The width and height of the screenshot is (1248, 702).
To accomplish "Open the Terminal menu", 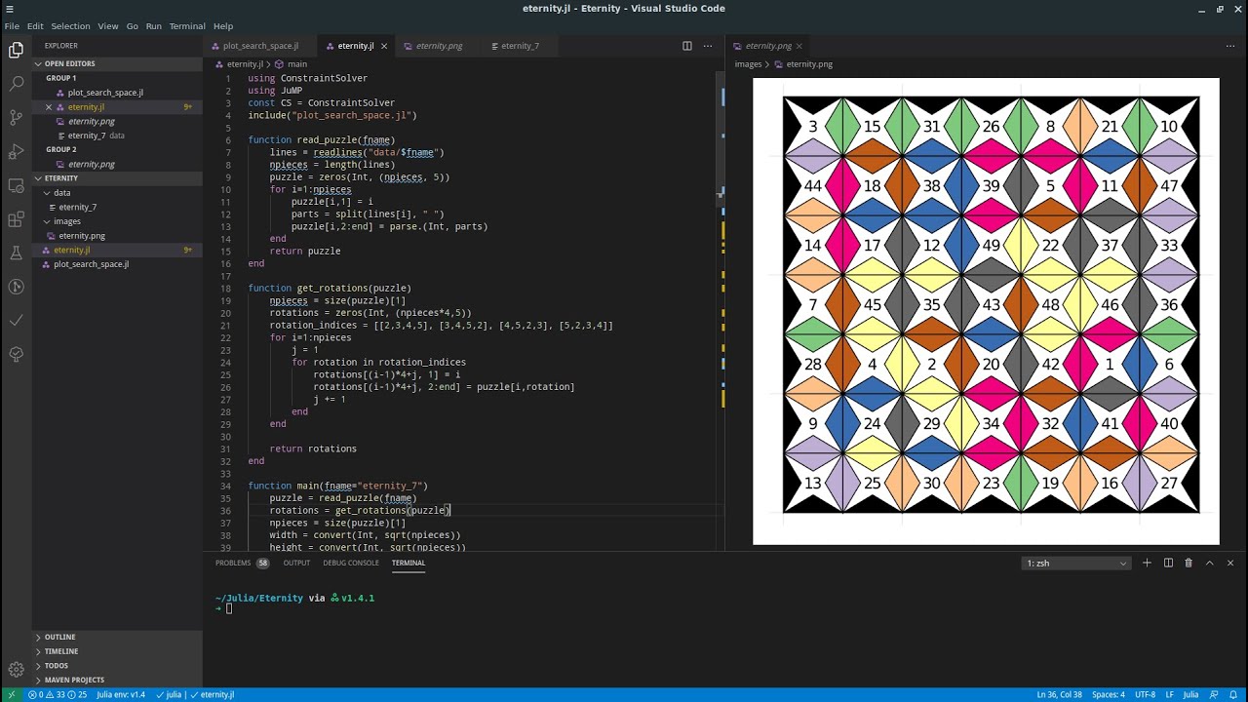I will [187, 26].
